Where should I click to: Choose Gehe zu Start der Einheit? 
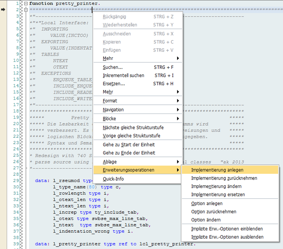click(138, 145)
